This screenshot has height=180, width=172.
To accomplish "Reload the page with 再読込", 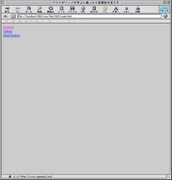I will [x=50, y=9].
